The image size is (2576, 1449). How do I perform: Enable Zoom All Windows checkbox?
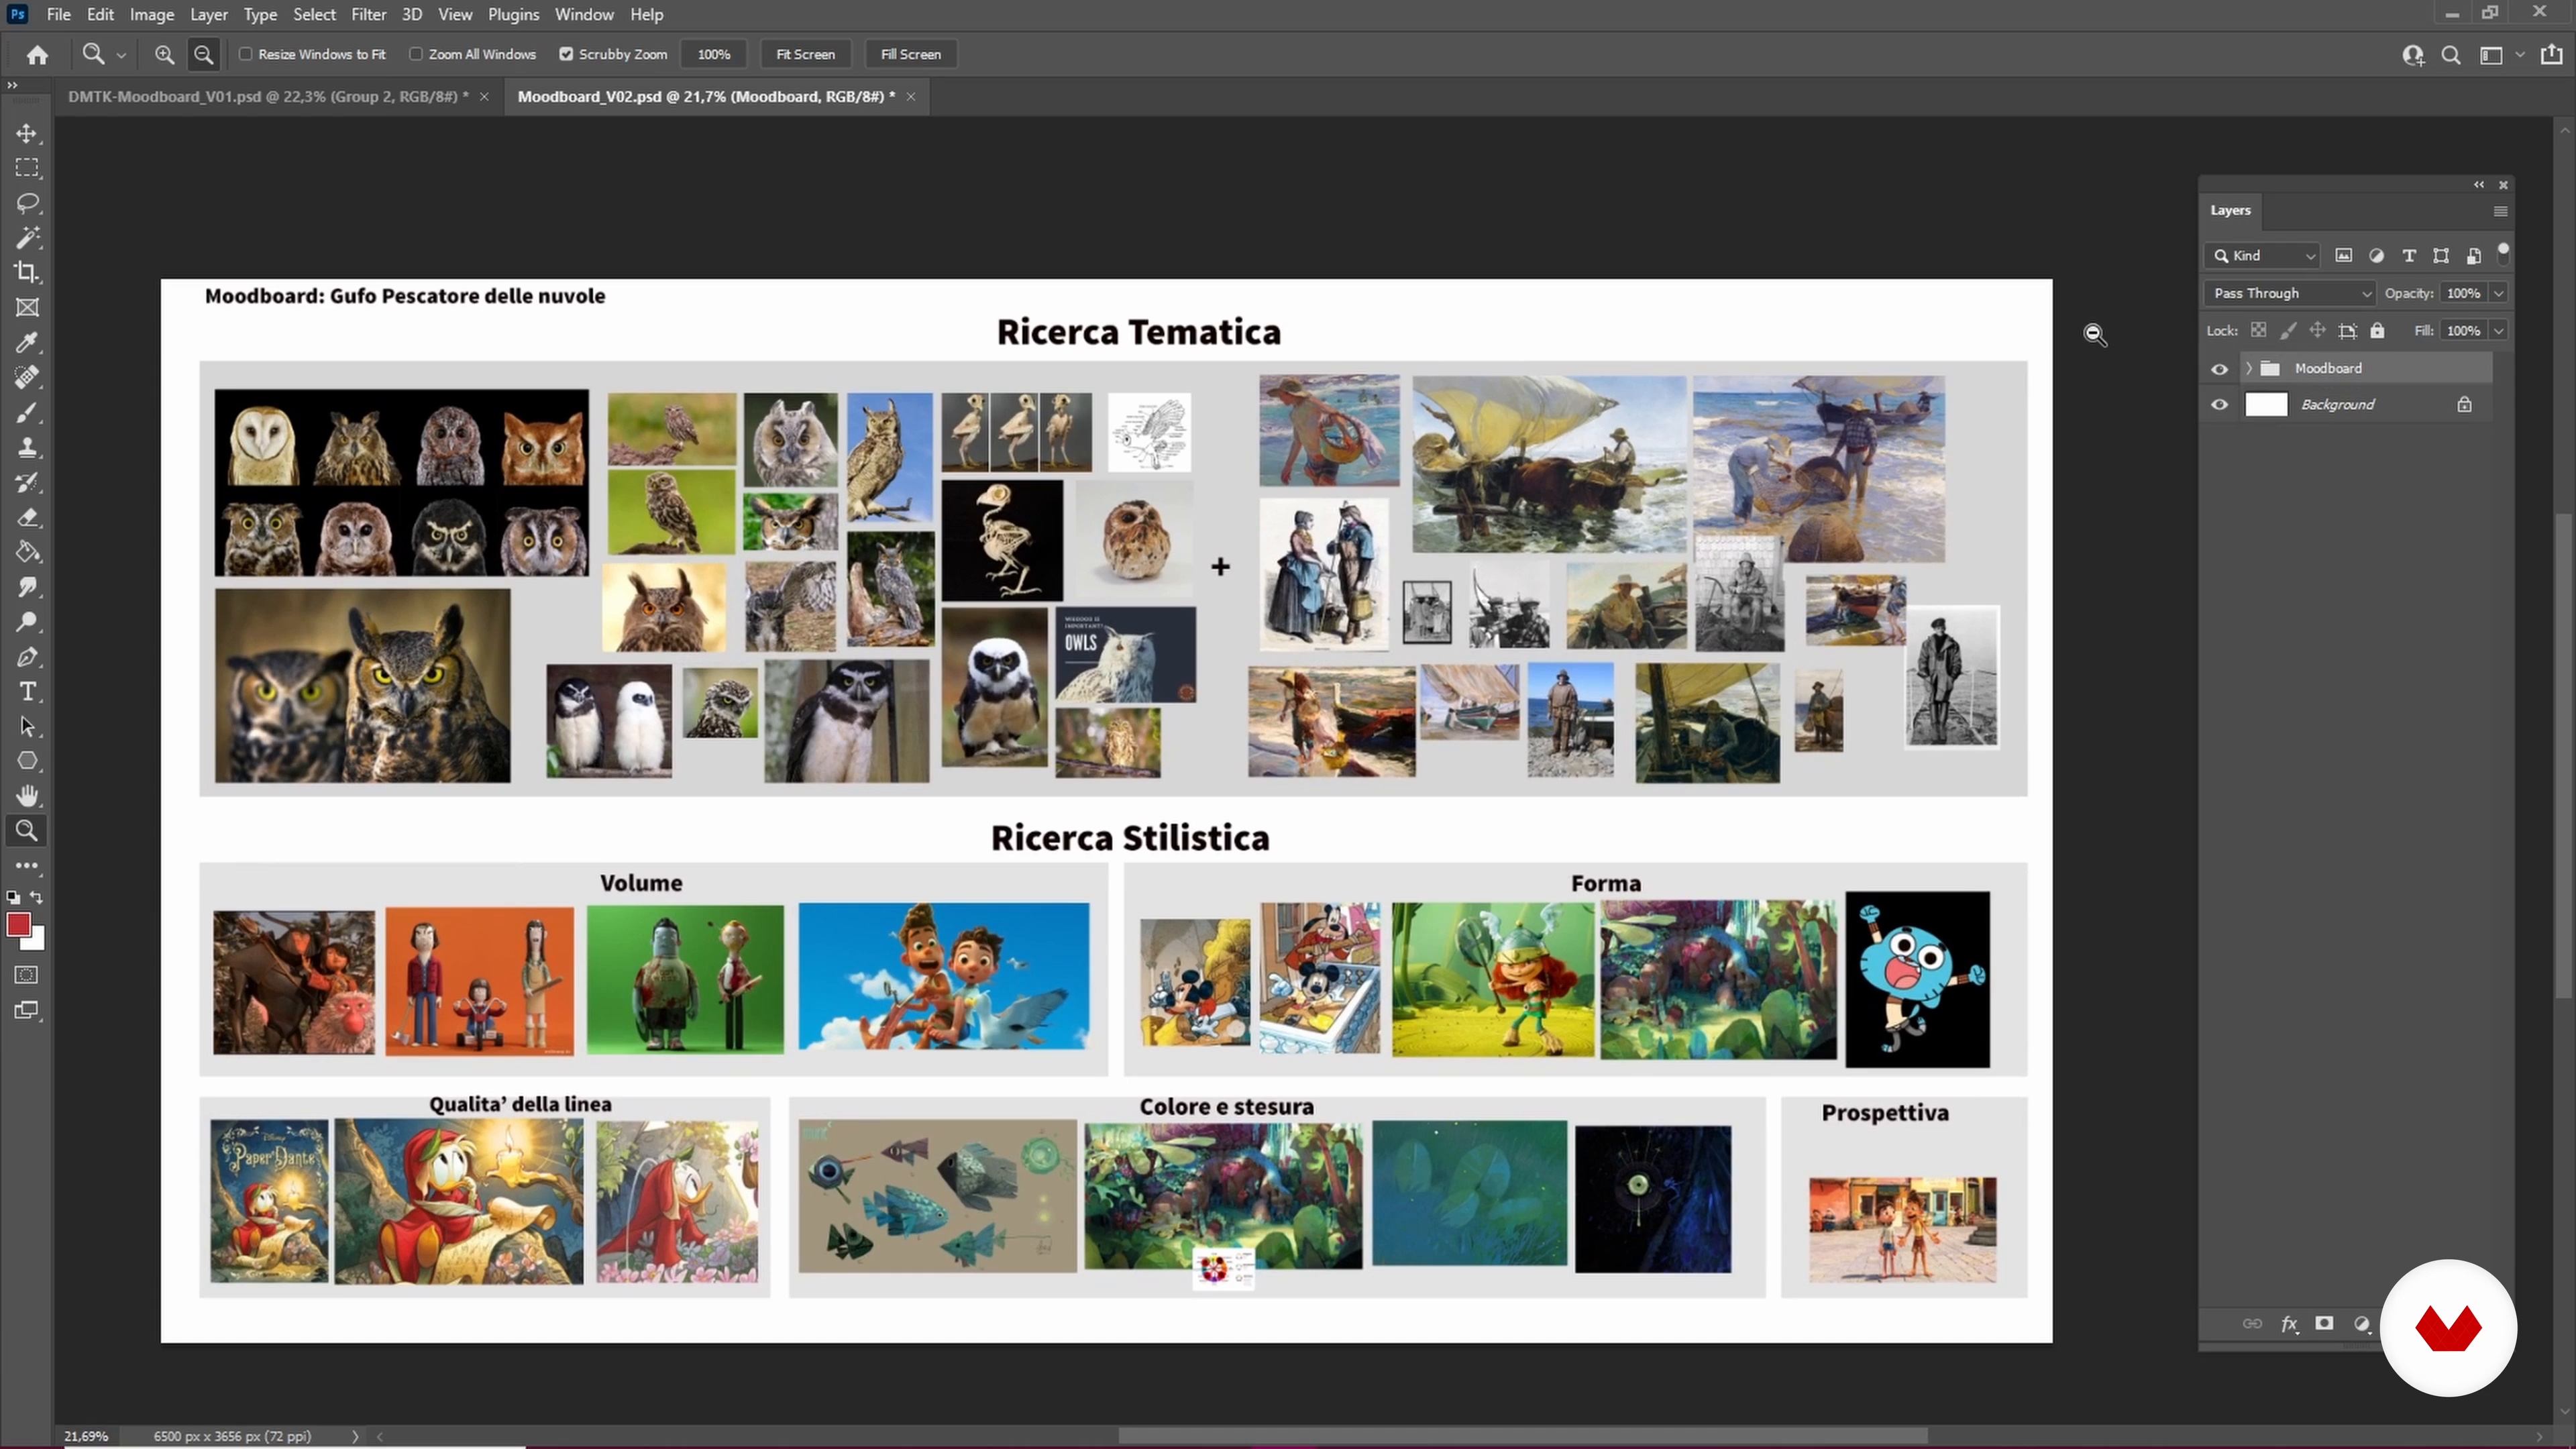pos(415,54)
